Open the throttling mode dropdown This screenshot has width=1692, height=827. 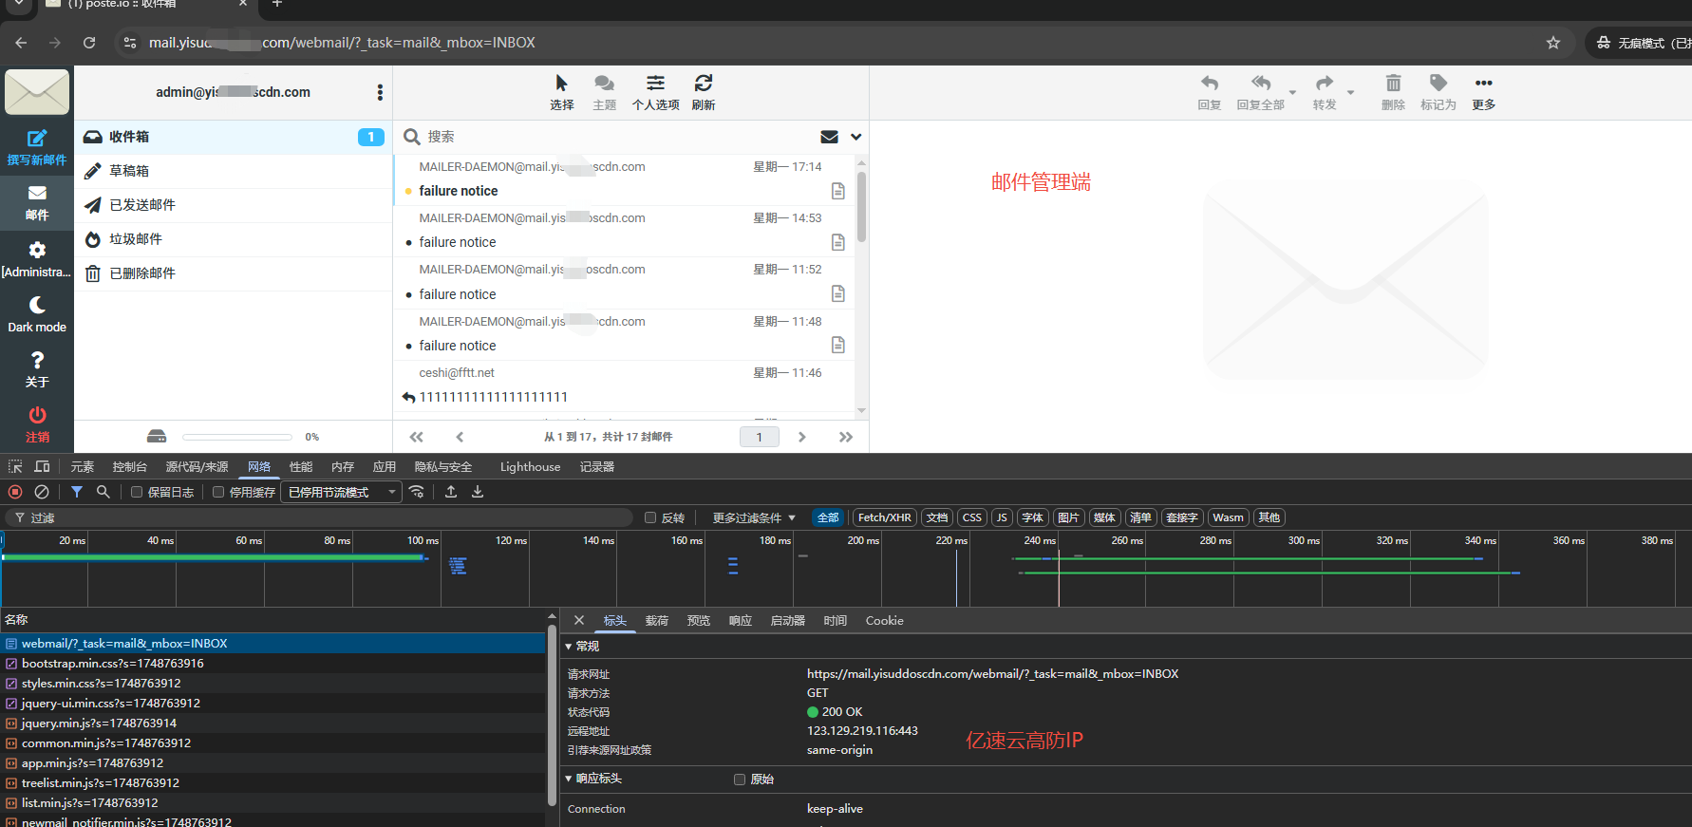[x=342, y=492]
